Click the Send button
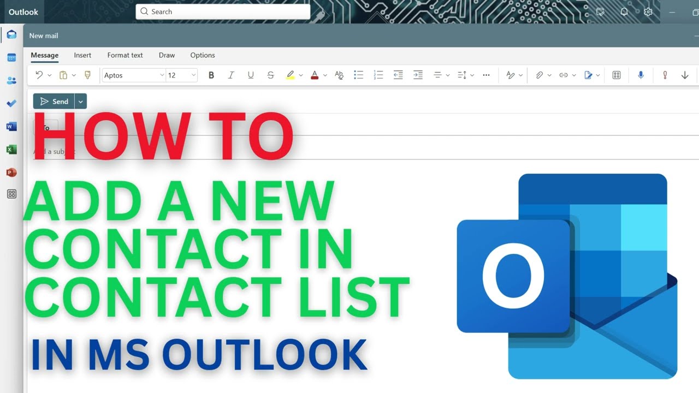Image resolution: width=699 pixels, height=393 pixels. point(54,102)
